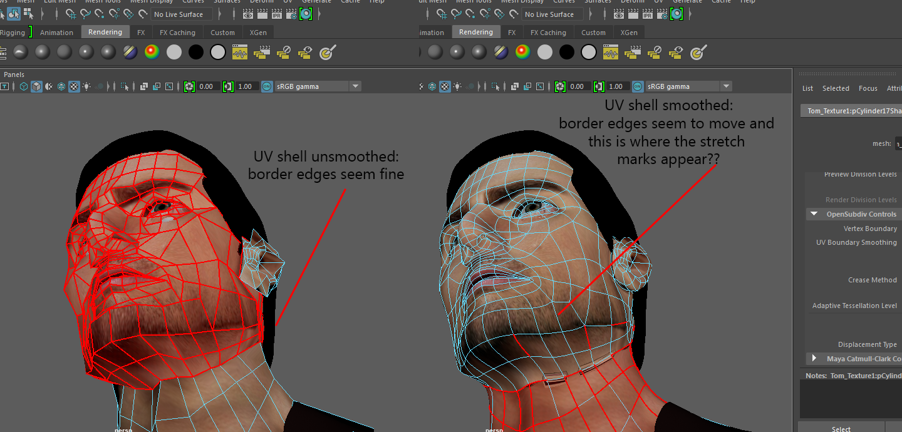Toggle color management ON button in right panel

click(x=638, y=86)
